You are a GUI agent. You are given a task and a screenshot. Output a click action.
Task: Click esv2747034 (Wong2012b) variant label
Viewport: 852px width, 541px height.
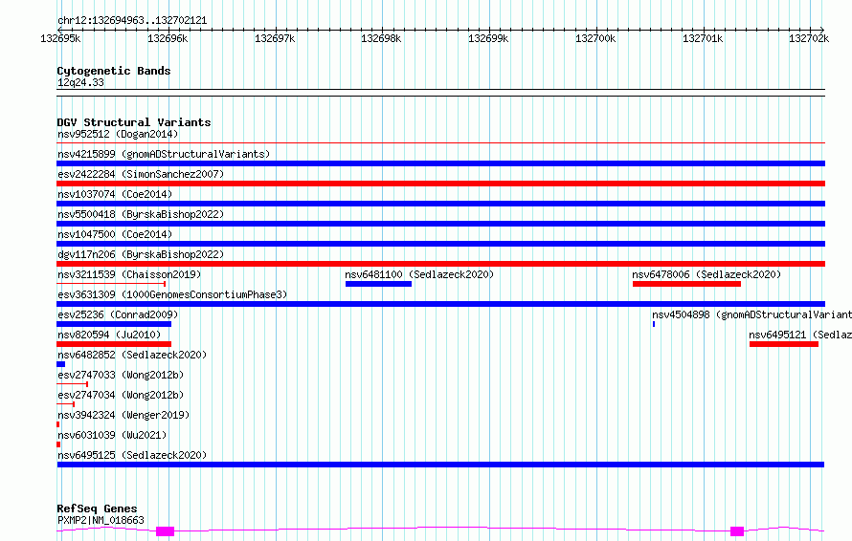(121, 395)
